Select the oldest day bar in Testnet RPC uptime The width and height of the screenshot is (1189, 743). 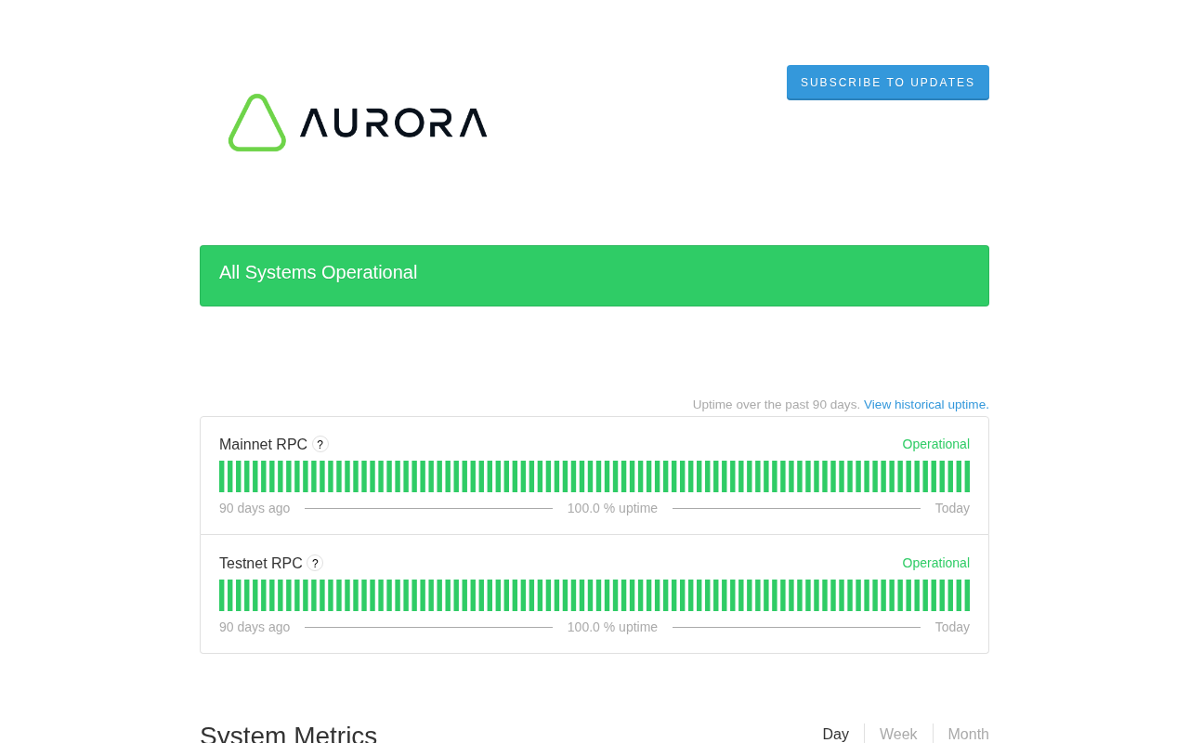[222, 595]
